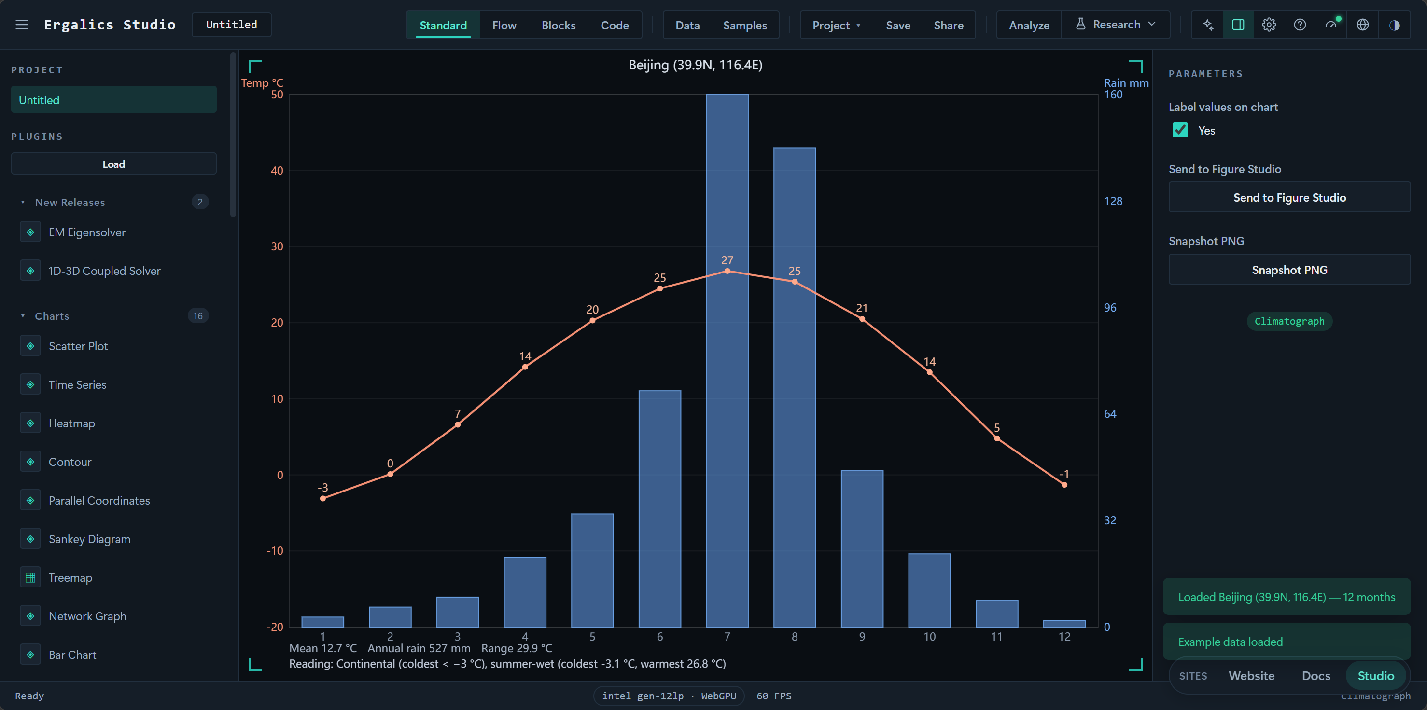Click Send to Figure Studio button
The width and height of the screenshot is (1427, 710).
click(x=1289, y=198)
